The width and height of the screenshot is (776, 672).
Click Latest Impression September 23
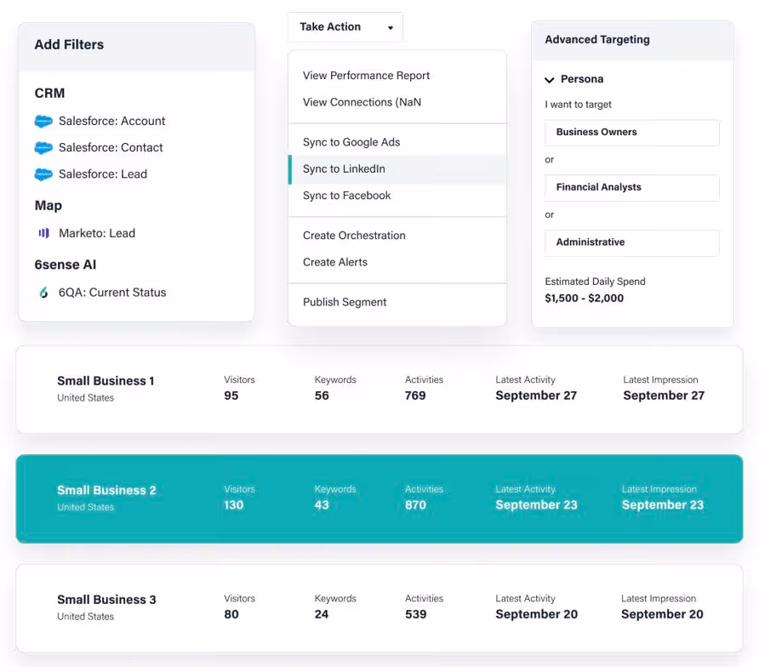[x=663, y=505]
